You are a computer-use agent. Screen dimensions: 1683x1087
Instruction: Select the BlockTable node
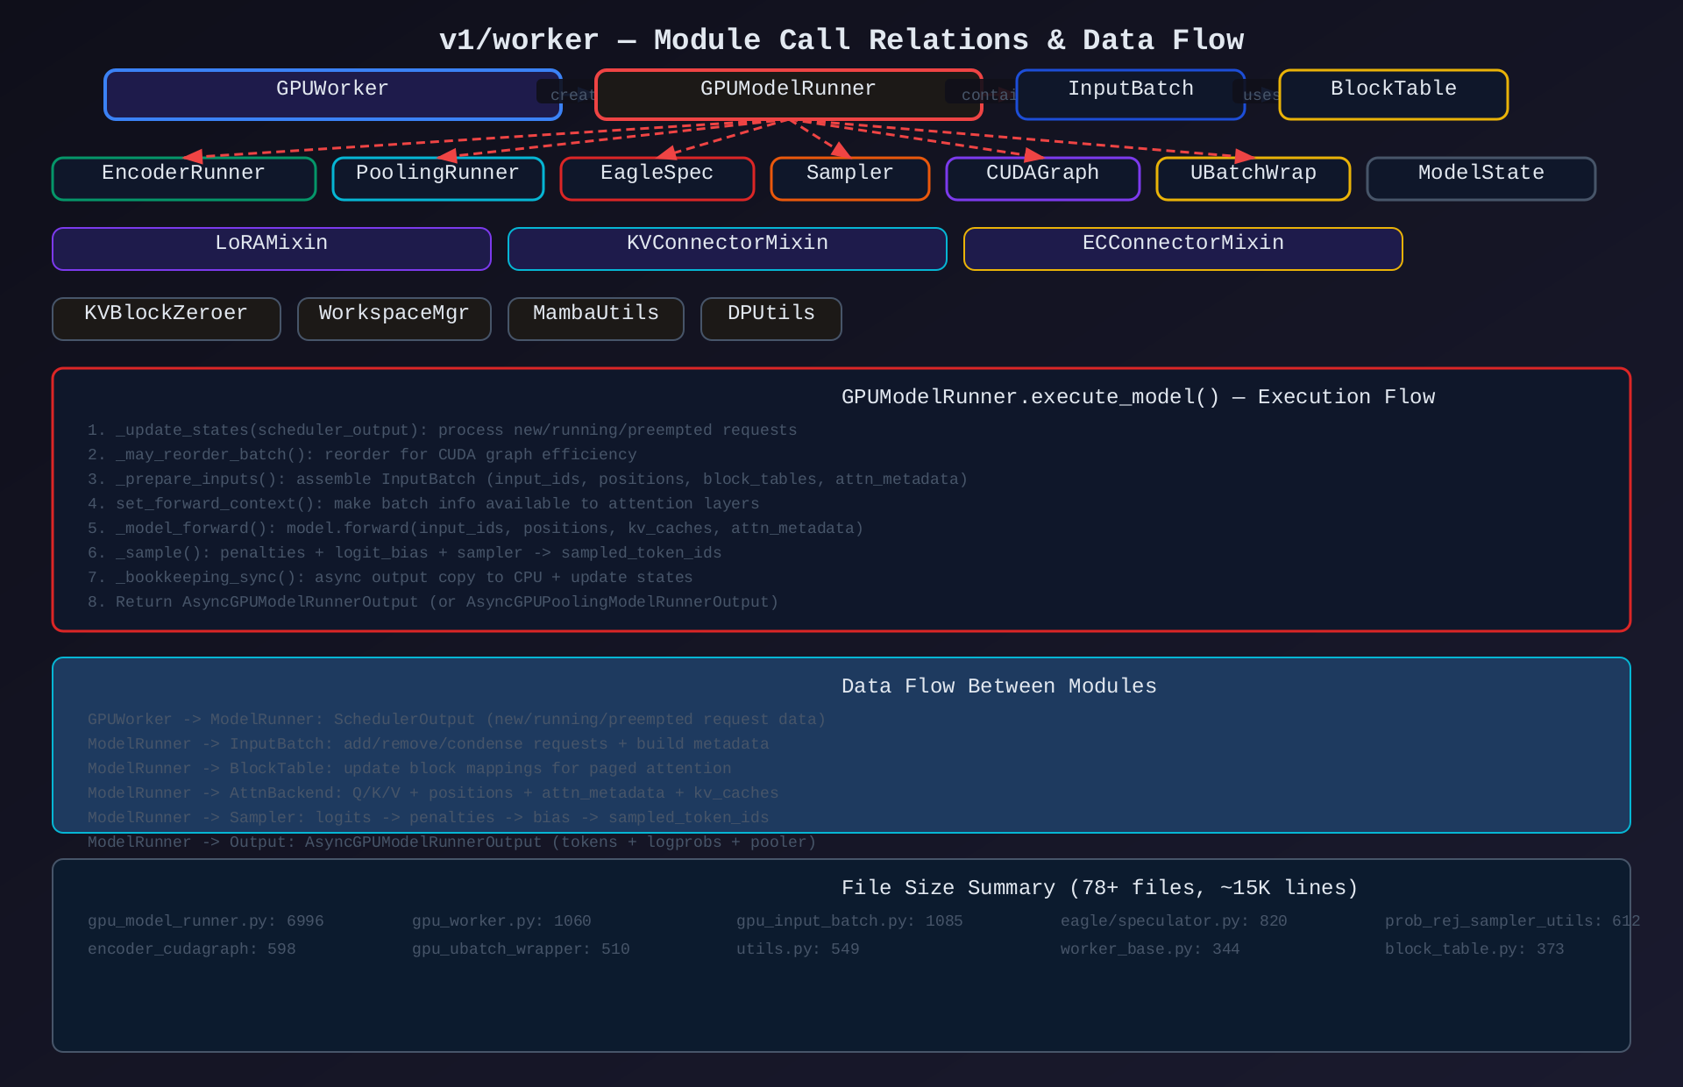(1393, 94)
